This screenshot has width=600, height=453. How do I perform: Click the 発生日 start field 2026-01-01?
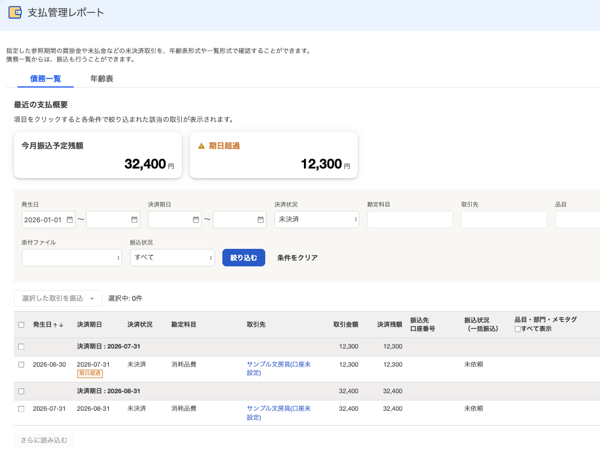coord(48,220)
